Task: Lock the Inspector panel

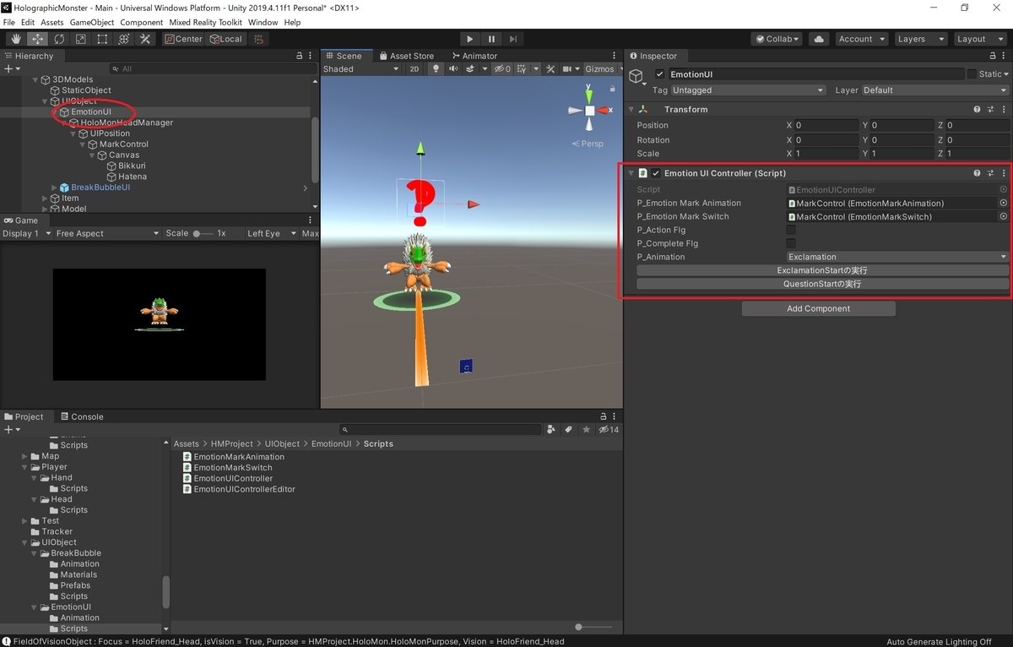Action: (991, 56)
